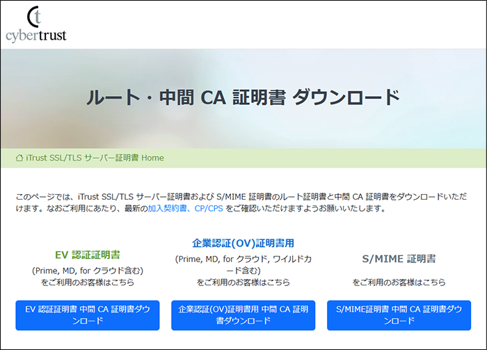The width and height of the screenshot is (487, 350).
Task: Click the text (Prime, MD, for クラウド, ワイルドカード含む)
Action: [243, 264]
